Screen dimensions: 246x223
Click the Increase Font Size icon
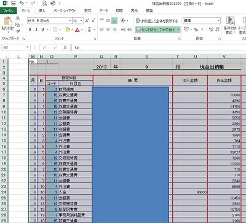pyautogui.click(x=87, y=20)
